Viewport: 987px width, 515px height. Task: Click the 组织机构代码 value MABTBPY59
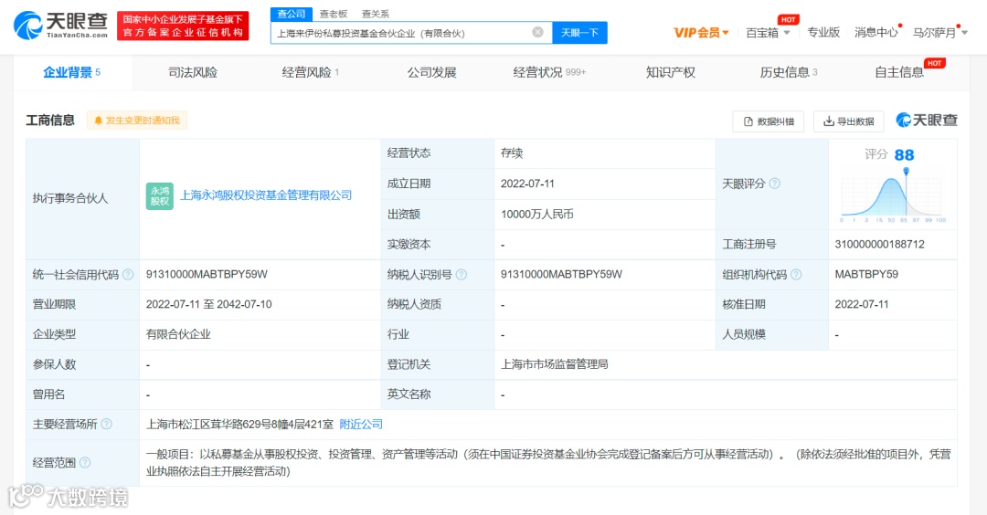pos(866,274)
